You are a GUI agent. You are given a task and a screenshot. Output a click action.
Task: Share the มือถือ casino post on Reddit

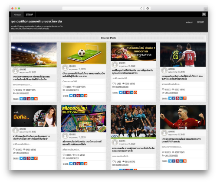[36, 158]
